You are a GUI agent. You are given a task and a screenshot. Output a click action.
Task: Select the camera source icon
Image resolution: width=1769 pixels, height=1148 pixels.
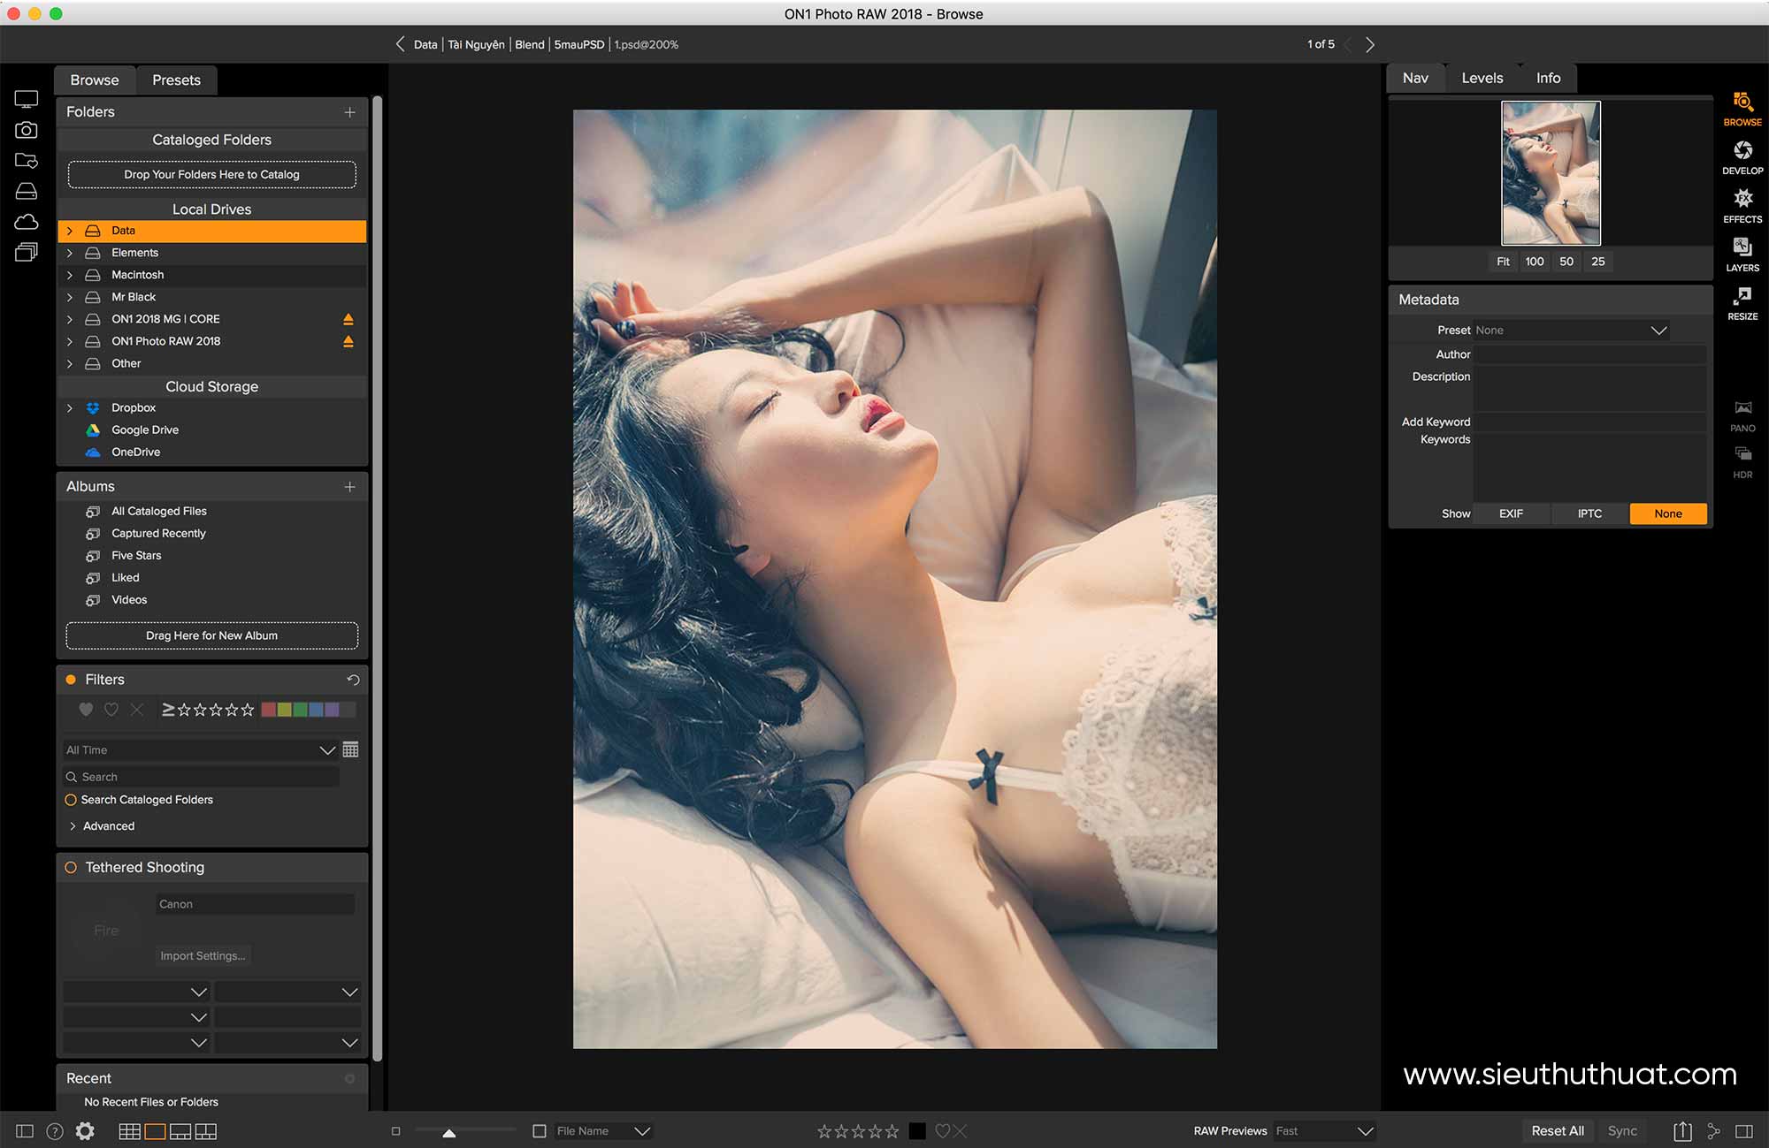coord(27,130)
